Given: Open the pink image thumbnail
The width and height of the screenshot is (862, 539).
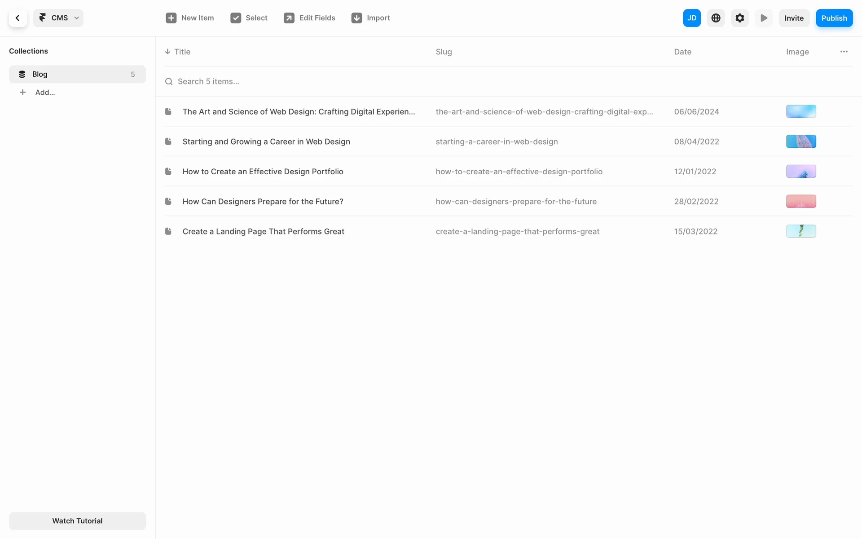Looking at the screenshot, I should click(800, 201).
